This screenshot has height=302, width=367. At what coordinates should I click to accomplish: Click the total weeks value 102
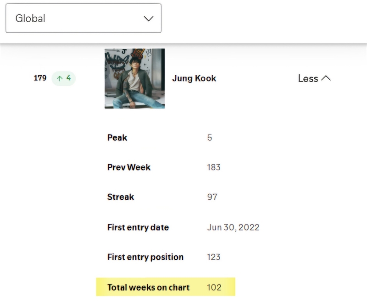[x=214, y=287]
